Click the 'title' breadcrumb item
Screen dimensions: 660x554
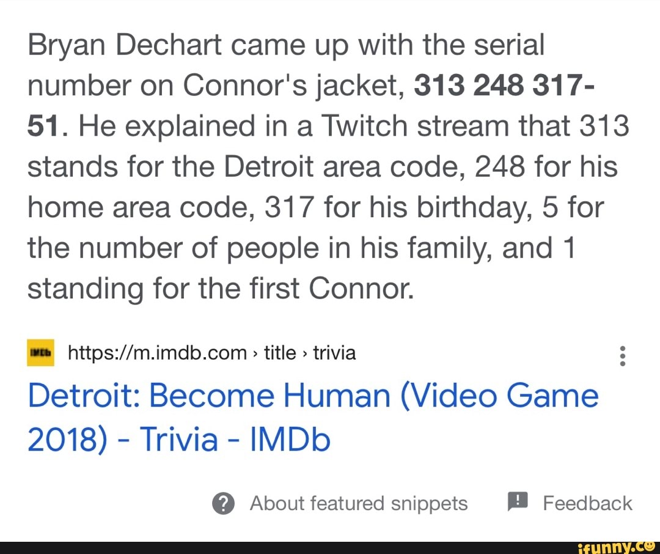click(x=279, y=353)
